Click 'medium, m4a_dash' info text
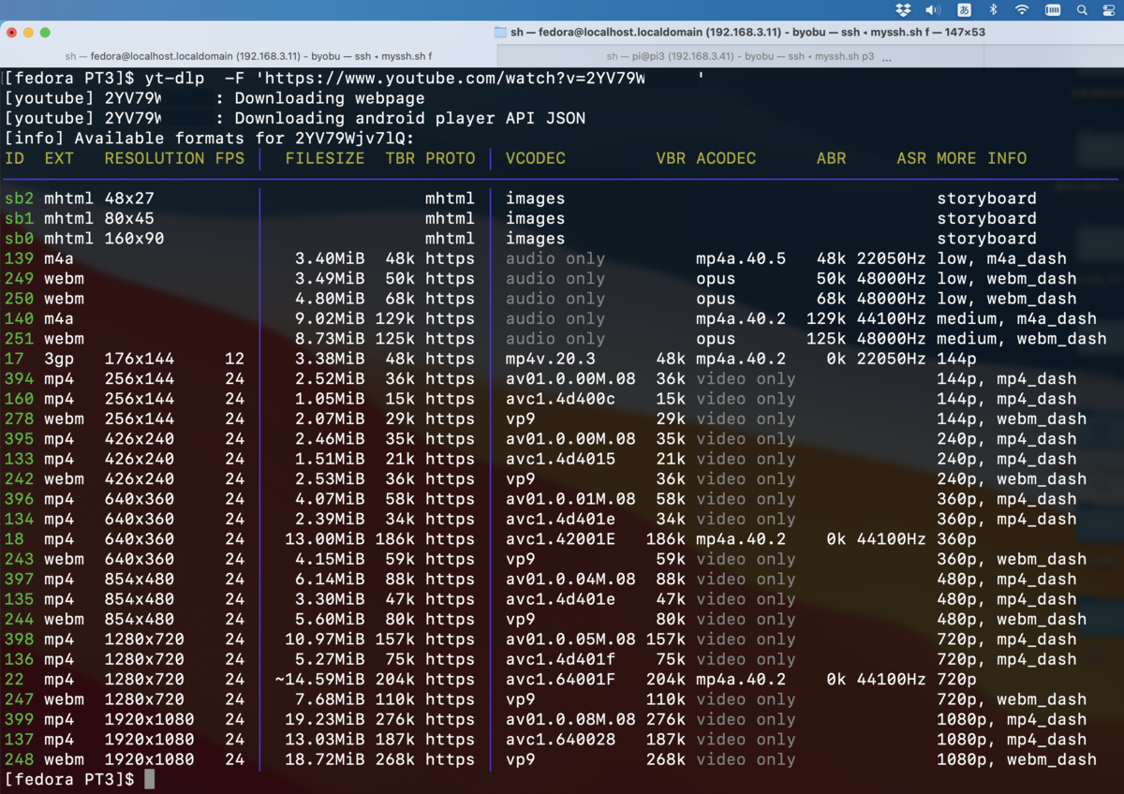Viewport: 1124px width, 794px height. click(1017, 318)
